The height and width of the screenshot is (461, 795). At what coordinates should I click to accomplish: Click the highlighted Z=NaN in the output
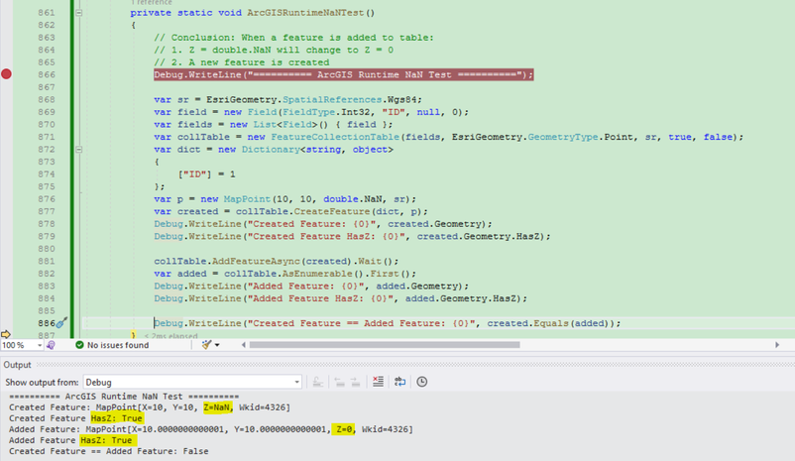coord(217,407)
